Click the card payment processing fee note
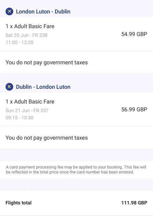Viewport: 153px width, 216px height. click(x=76, y=170)
